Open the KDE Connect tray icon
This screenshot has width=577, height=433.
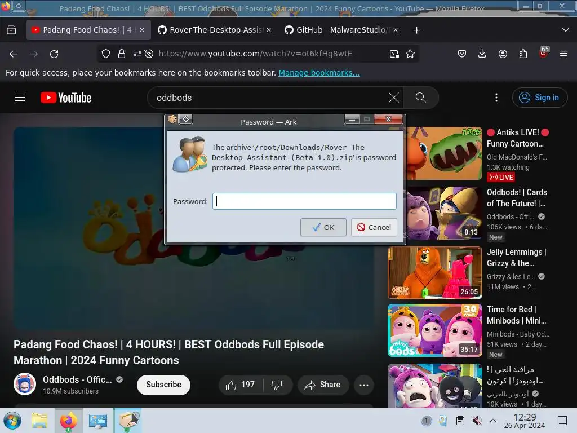[443, 421]
